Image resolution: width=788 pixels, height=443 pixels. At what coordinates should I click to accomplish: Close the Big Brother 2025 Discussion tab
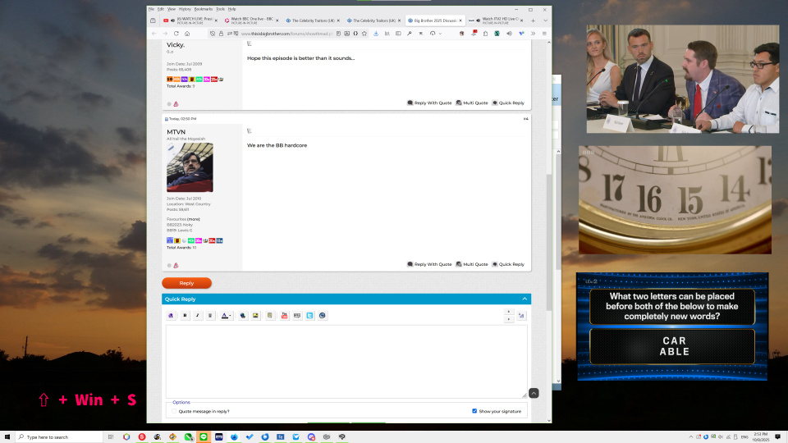(460, 21)
